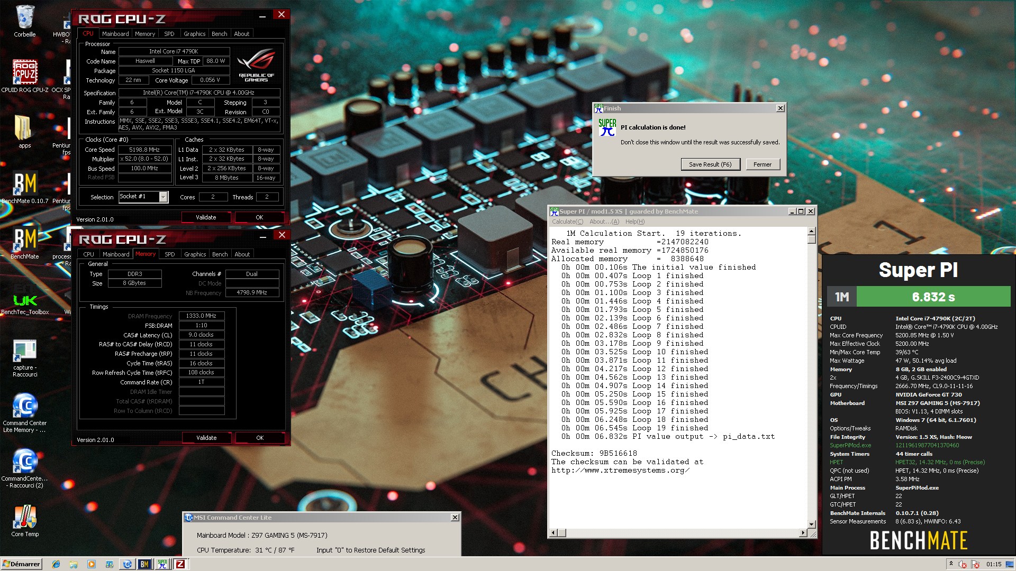Maximize the Super PI window
Image resolution: width=1016 pixels, height=571 pixels.
(801, 211)
